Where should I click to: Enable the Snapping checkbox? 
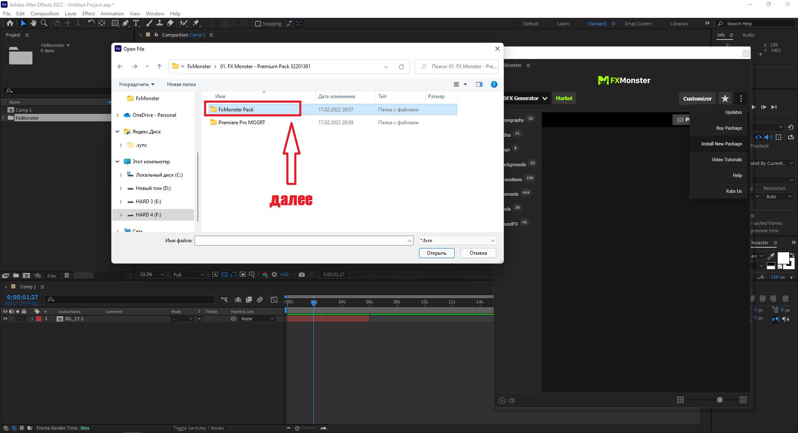click(x=258, y=24)
